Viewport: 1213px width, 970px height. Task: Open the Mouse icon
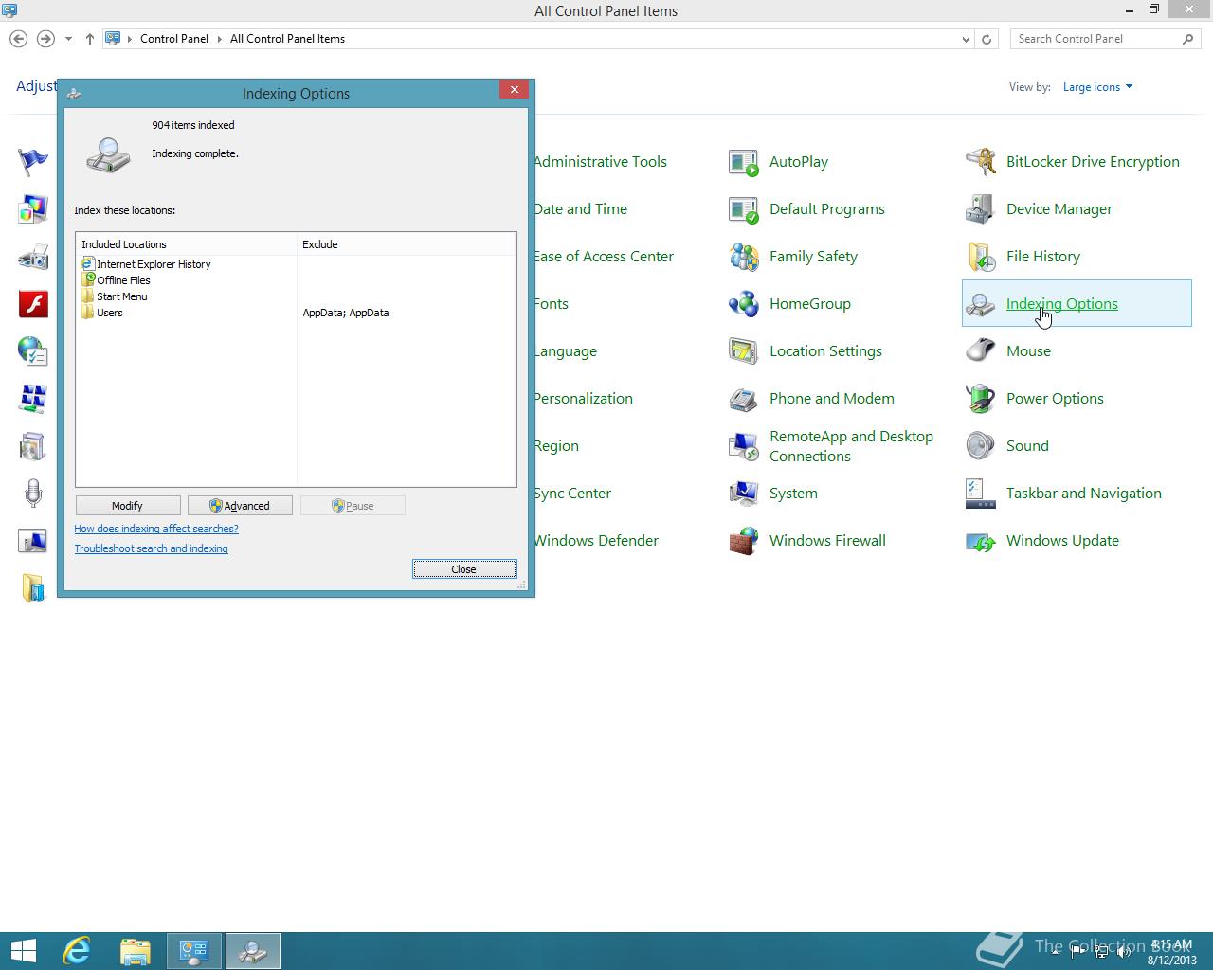(x=981, y=351)
